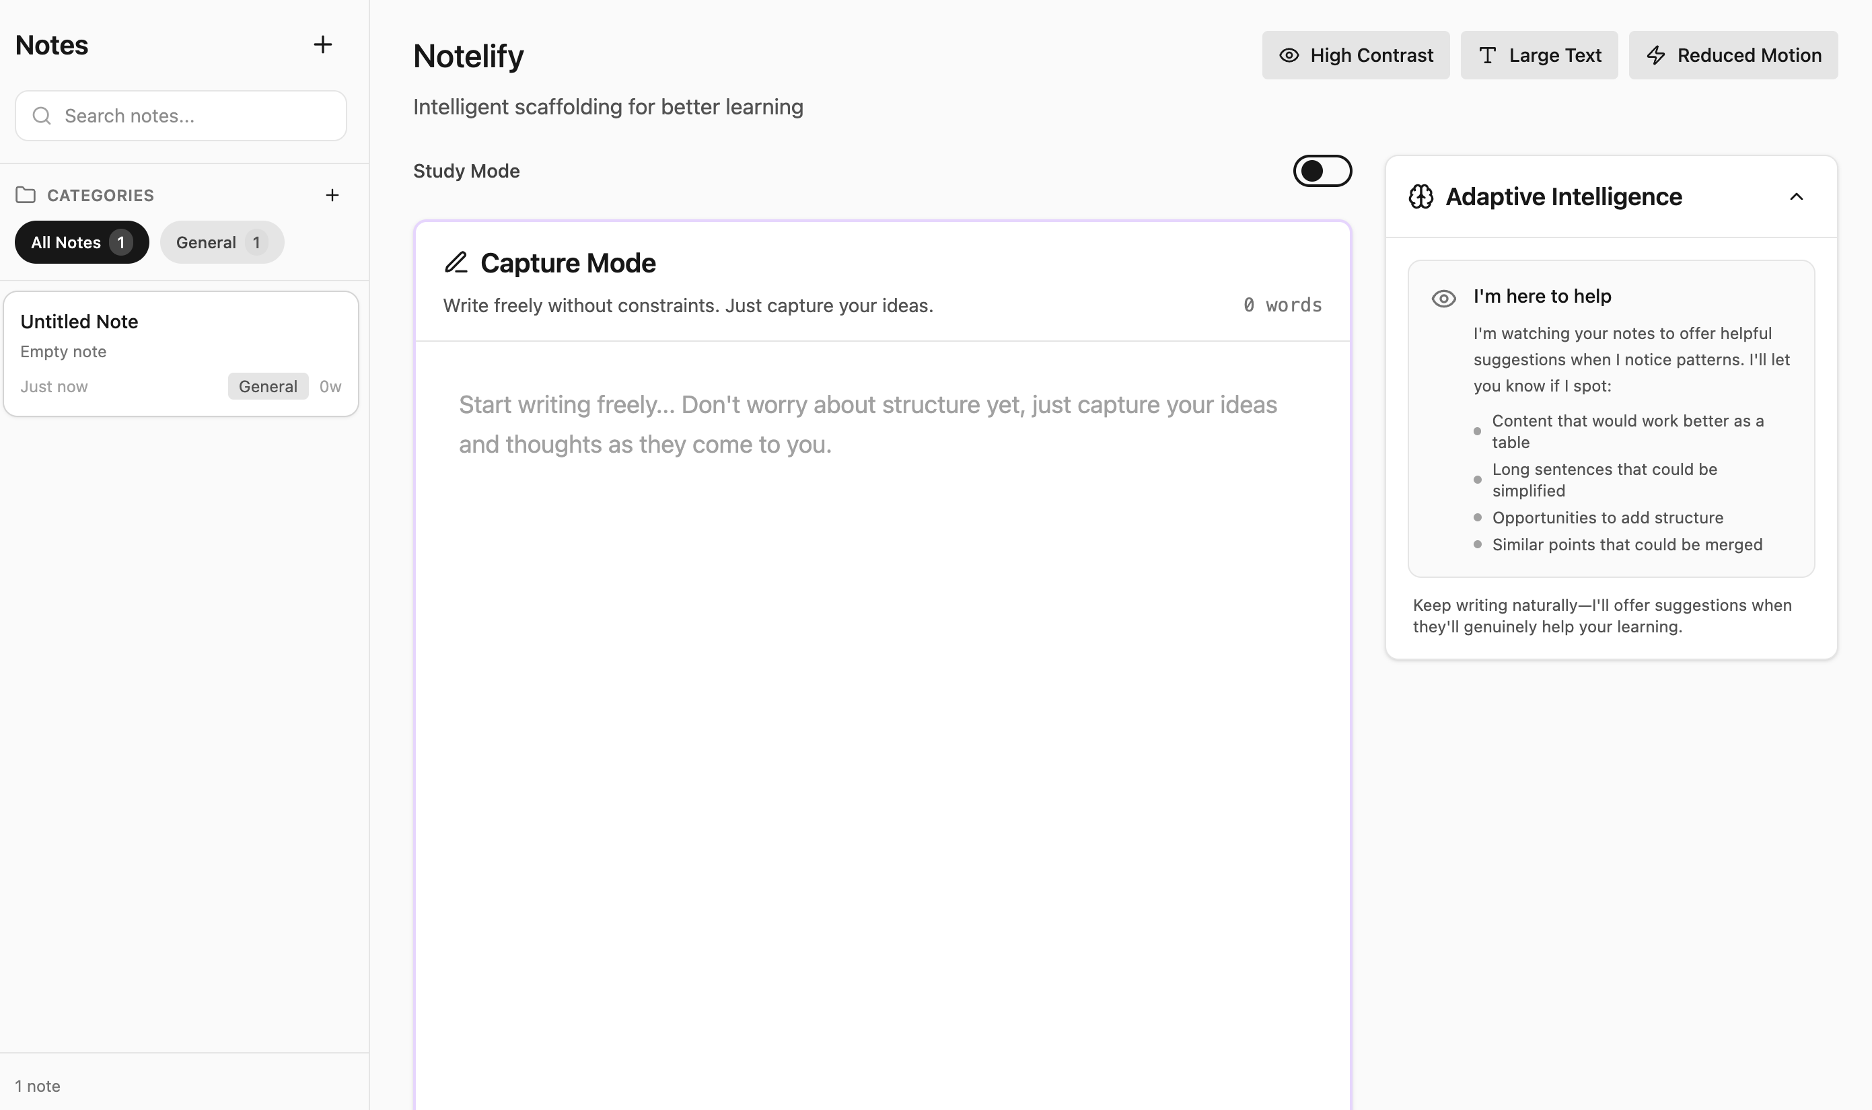Enable High Contrast mode
Screen dimensions: 1872x1110
point(1356,54)
